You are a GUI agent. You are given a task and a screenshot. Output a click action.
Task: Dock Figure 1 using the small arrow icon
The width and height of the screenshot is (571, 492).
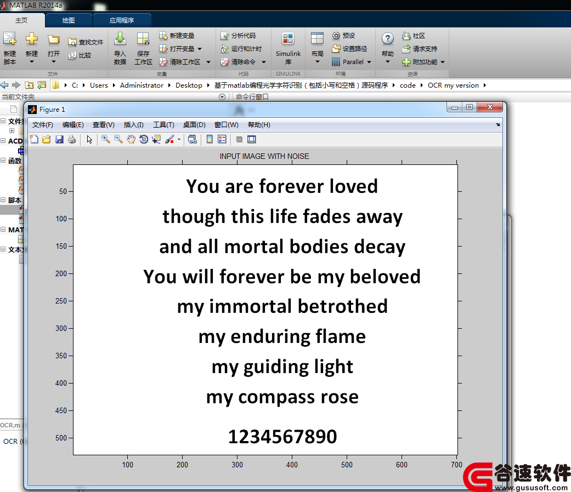coord(498,125)
